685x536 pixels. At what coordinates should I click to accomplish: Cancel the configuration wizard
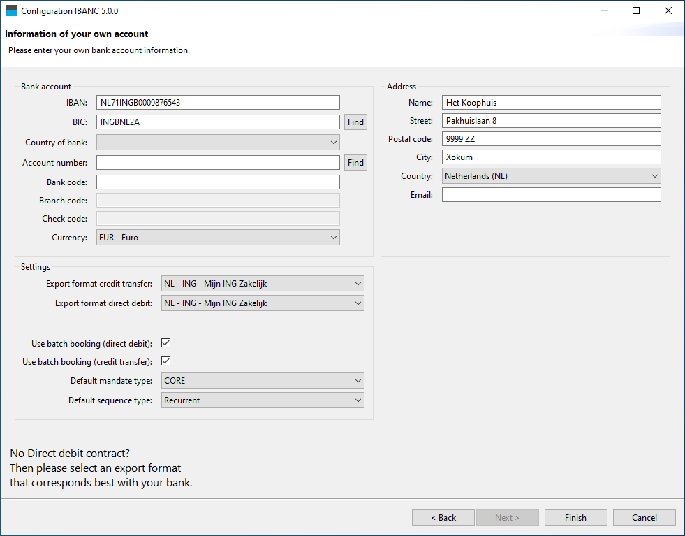tap(644, 518)
